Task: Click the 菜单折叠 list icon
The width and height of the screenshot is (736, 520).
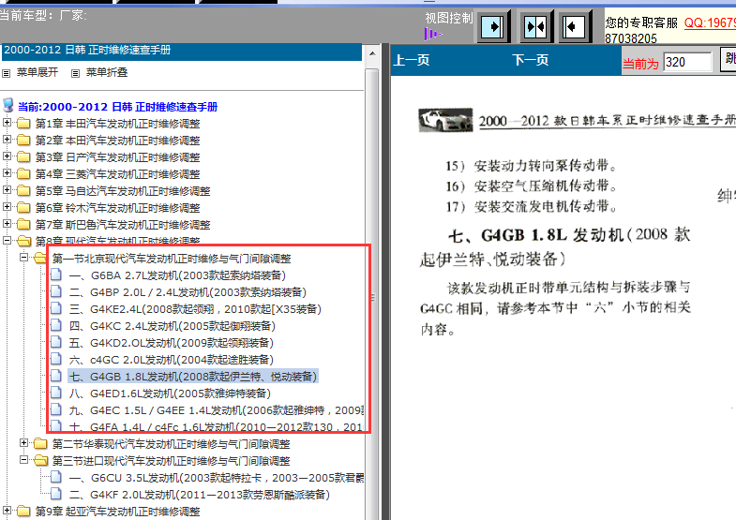Action: (75, 73)
